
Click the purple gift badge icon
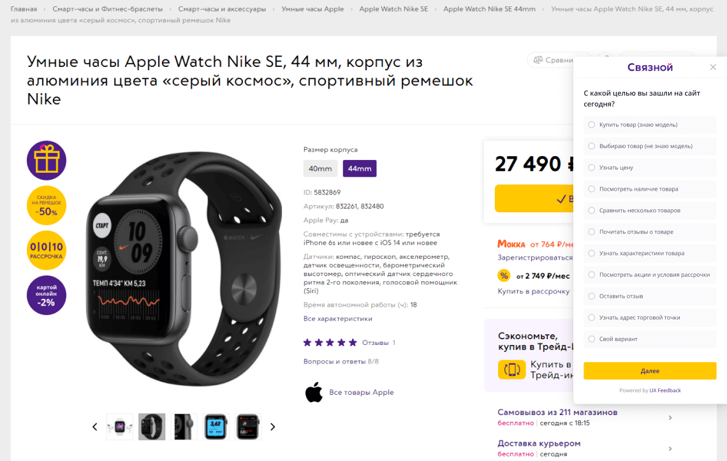click(x=47, y=161)
